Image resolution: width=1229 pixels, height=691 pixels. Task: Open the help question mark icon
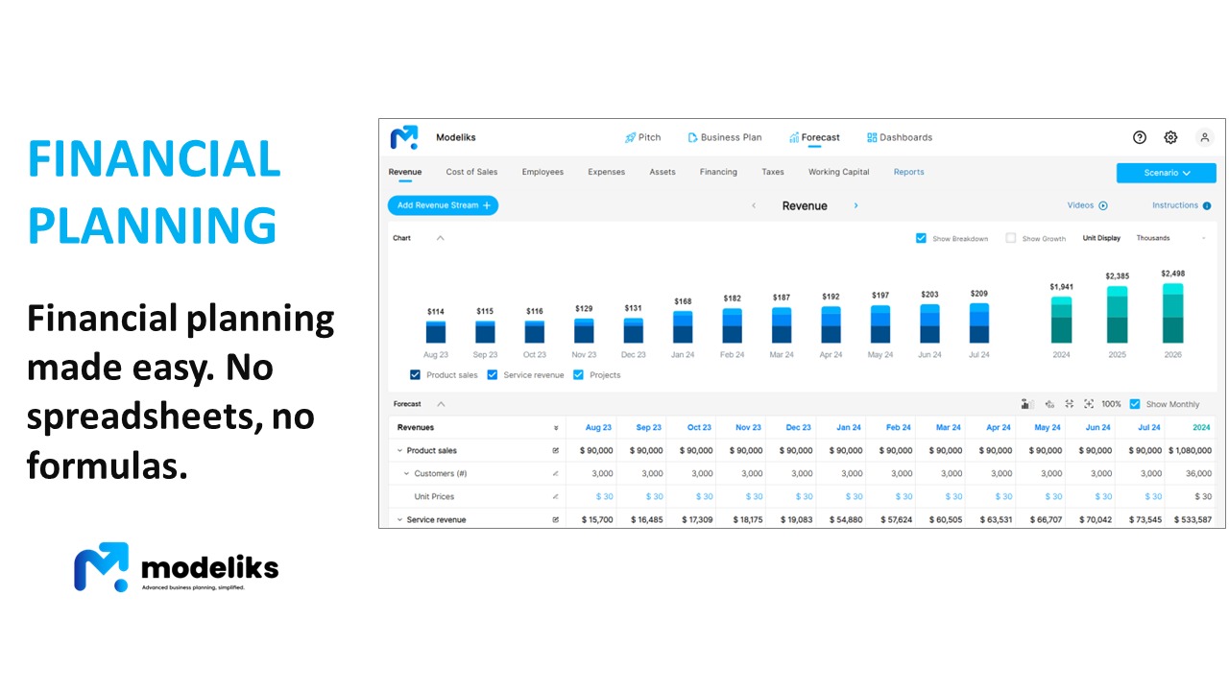click(x=1140, y=137)
